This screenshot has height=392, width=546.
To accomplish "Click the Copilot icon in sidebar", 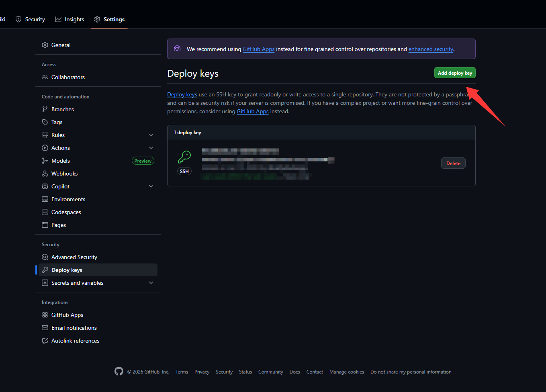I will click(45, 186).
